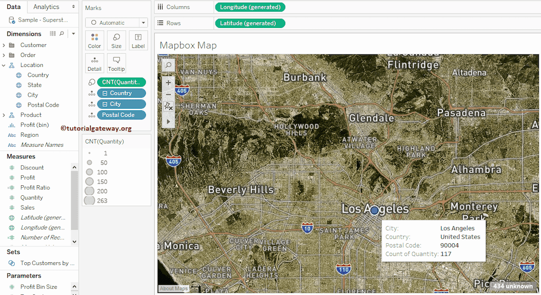Viewport: 541px width, 295px height.
Task: Zoom out using the map minus button
Action: coord(168,94)
